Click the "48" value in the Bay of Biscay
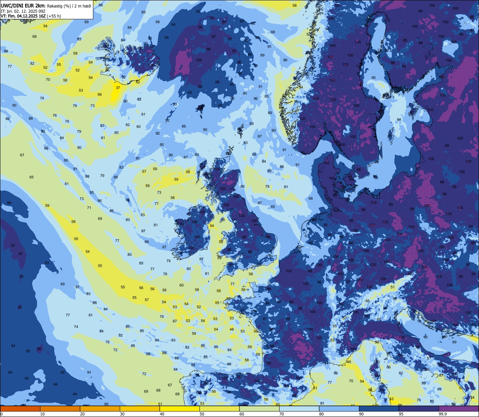This screenshot has width=479, height=417. [232, 329]
